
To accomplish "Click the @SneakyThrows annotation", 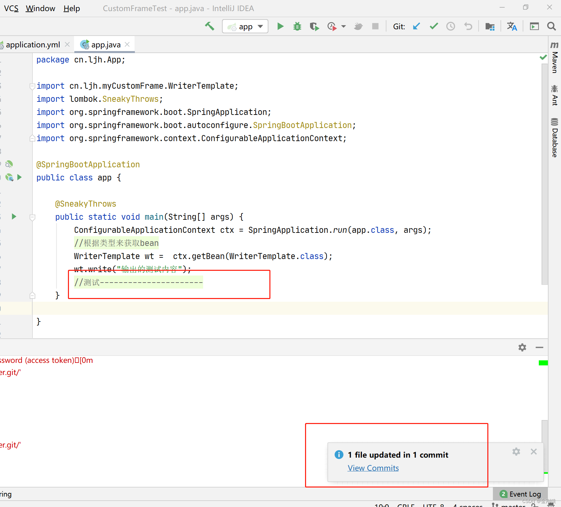I will point(86,204).
